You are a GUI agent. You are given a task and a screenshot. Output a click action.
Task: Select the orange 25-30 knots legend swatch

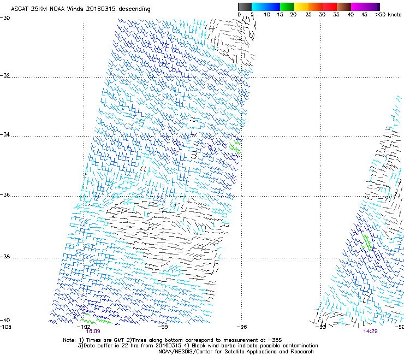pyautogui.click(x=316, y=7)
